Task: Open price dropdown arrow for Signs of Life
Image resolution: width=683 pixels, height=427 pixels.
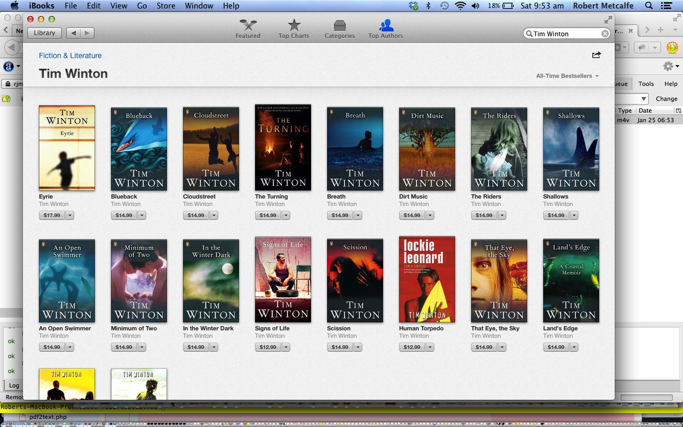Action: tap(286, 347)
